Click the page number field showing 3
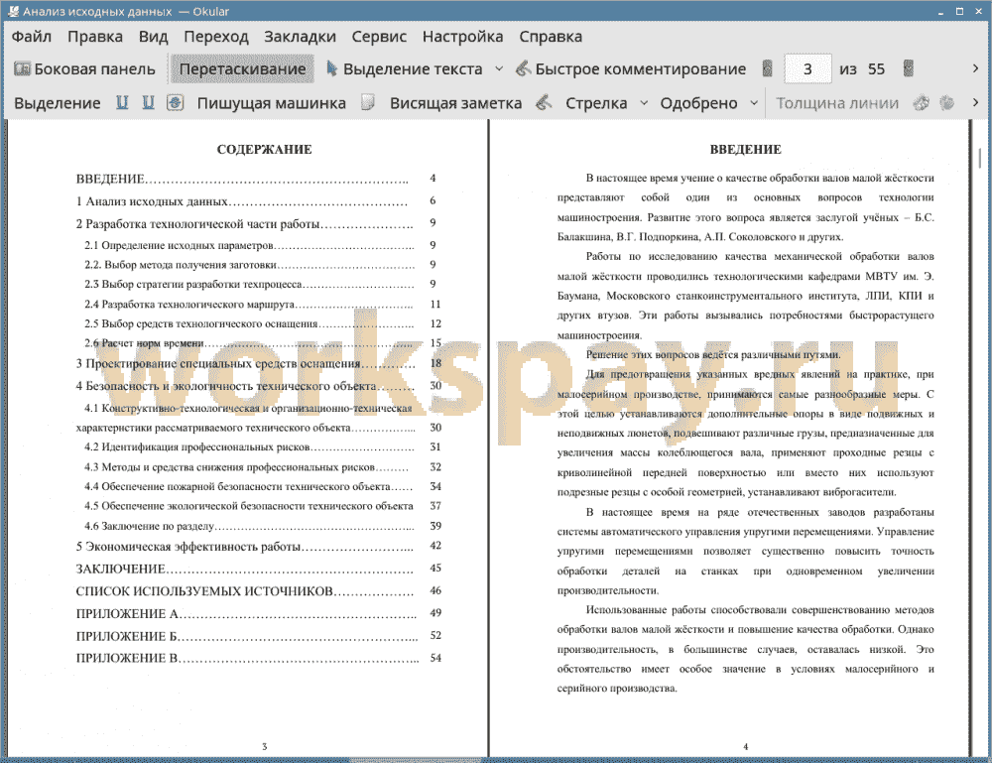 (807, 69)
